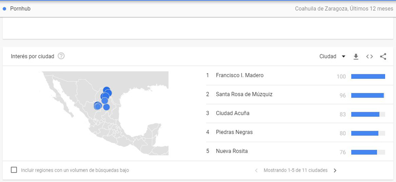Click the Mexico map area
396x182 pixels.
tap(130, 130)
